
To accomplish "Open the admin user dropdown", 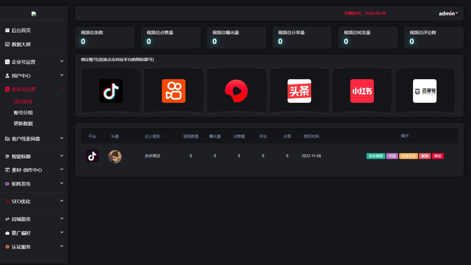I will [x=448, y=13].
